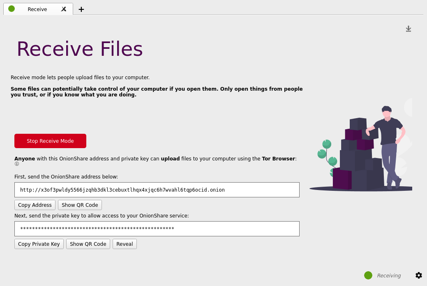Viewport: 427px width, 286px height.
Task: Open settings via the gear icon
Action: click(418, 275)
